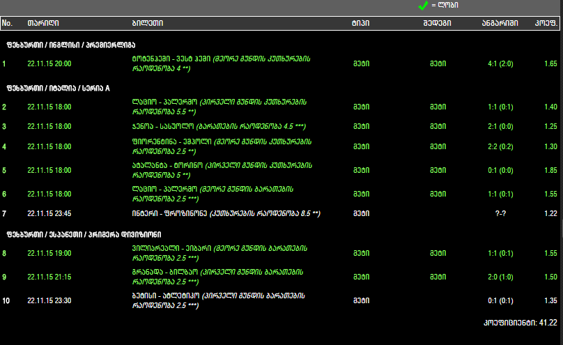Click the odds value 1.85
563x345 pixels.
(550, 171)
